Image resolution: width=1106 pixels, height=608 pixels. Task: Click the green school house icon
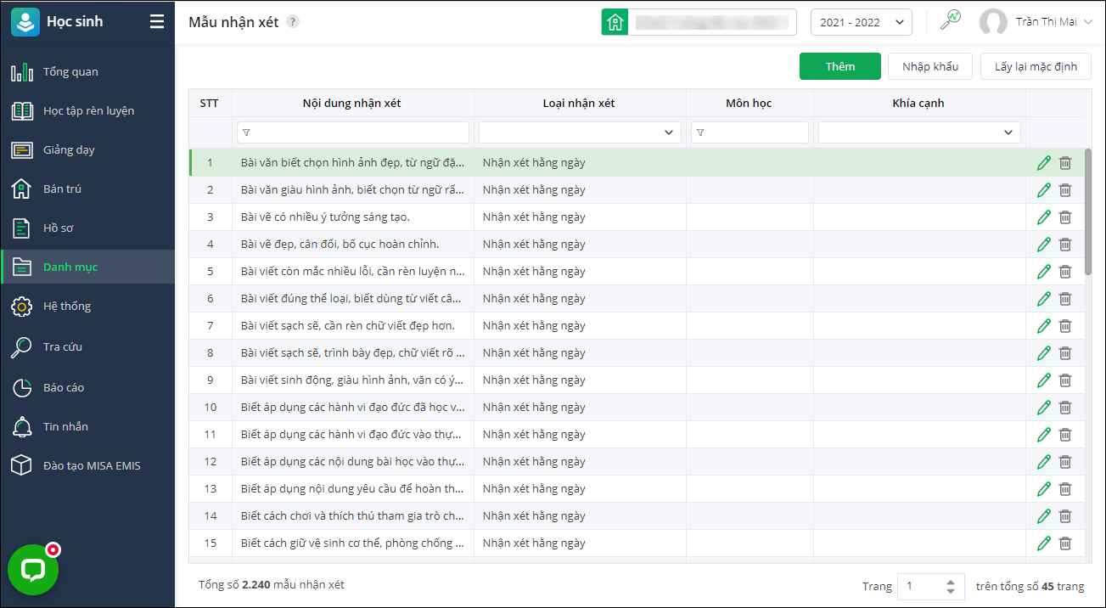click(x=615, y=22)
